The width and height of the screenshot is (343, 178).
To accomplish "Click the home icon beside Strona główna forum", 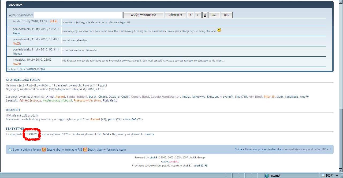I will pos(10,150).
